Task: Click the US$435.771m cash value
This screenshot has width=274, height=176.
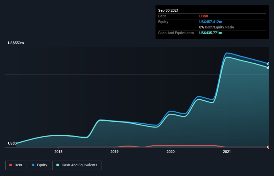Action: pos(211,33)
